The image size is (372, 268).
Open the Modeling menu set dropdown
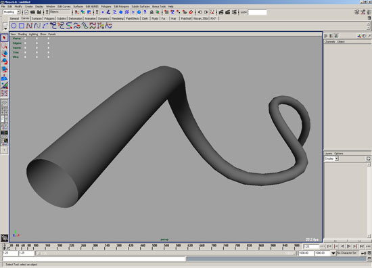point(11,12)
